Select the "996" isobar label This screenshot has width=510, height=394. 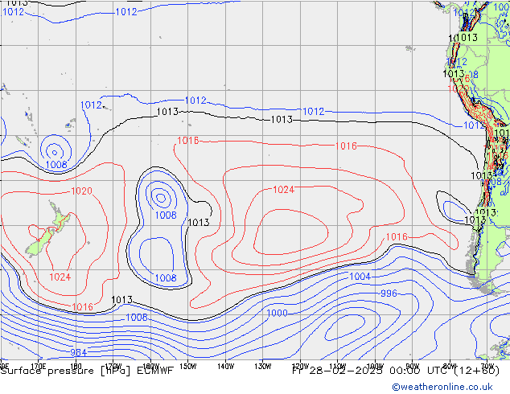click(389, 293)
